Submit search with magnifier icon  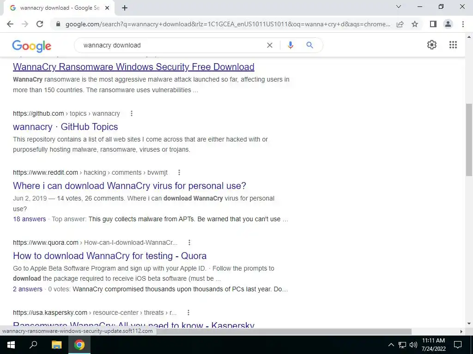tap(309, 45)
